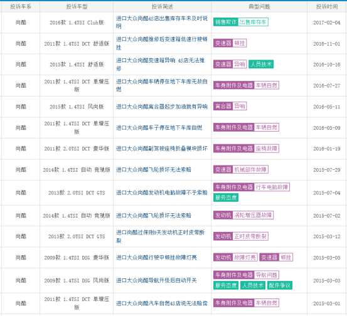Open complaint link 进口大众尚酷行驶中顿挫故障灯亮
Screen dimensions: 347x316
(156, 258)
